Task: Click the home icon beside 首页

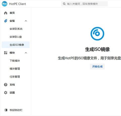Action: pyautogui.click(x=6, y=13)
